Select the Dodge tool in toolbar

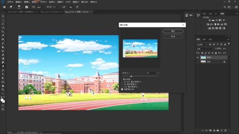pyautogui.click(x=3, y=66)
